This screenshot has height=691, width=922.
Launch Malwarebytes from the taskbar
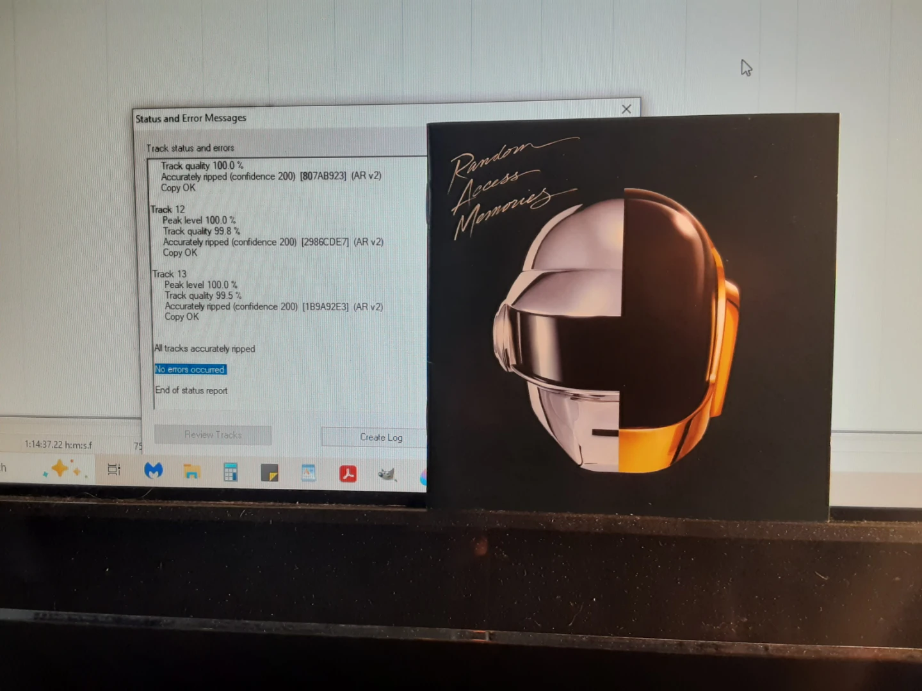(x=153, y=470)
